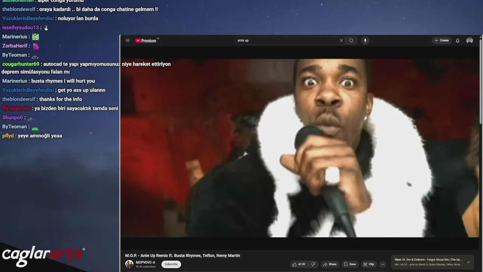This screenshot has height=272, width=483.
Task: Click the 'Next: Dr. Dre & Eminem' title text
Action: [428, 260]
